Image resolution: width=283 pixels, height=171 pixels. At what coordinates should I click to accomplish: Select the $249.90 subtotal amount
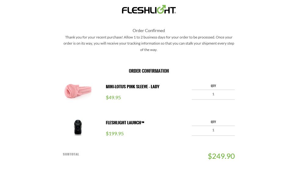pos(221,156)
